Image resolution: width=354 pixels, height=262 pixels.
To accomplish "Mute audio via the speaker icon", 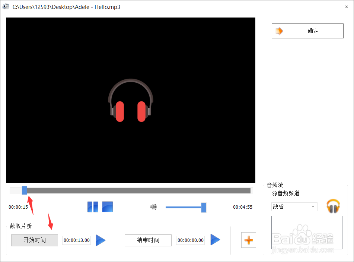I will coord(153,207).
